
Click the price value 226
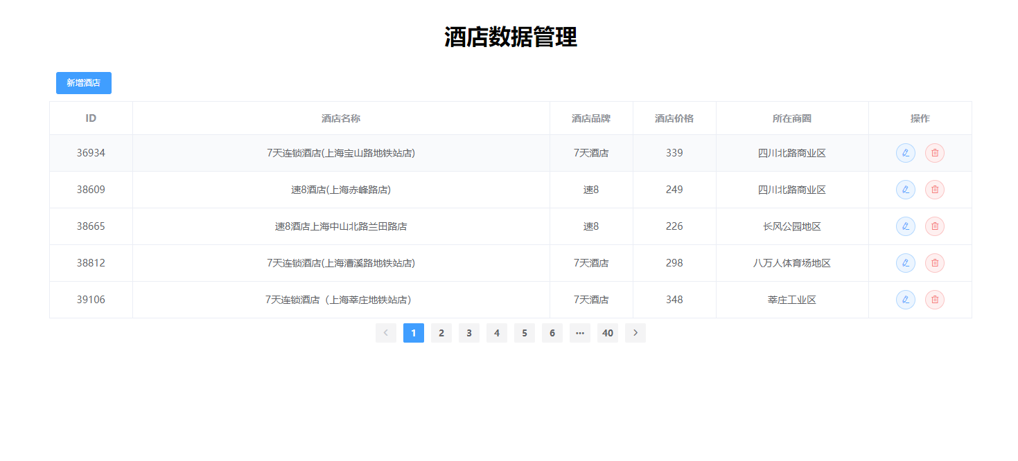click(x=674, y=226)
